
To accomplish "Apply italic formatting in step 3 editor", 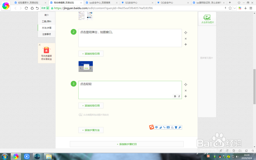I will point(179,96).
